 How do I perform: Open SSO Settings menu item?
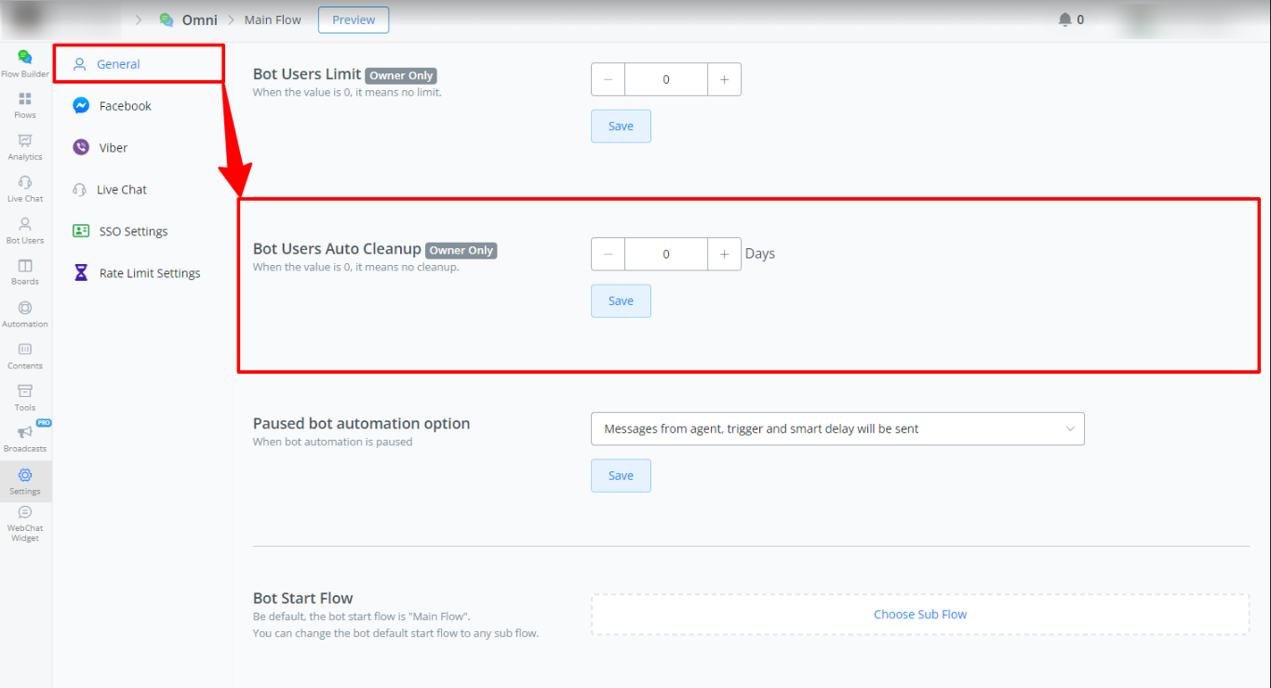click(x=133, y=232)
